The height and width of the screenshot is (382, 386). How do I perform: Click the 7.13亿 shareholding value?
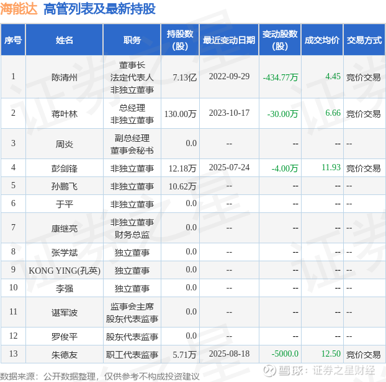point(185,77)
